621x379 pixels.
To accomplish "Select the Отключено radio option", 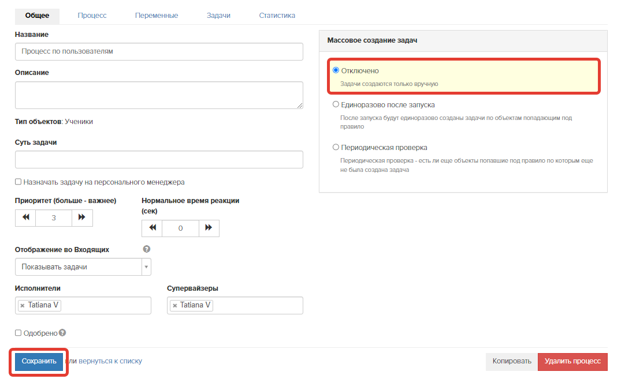I will [336, 70].
